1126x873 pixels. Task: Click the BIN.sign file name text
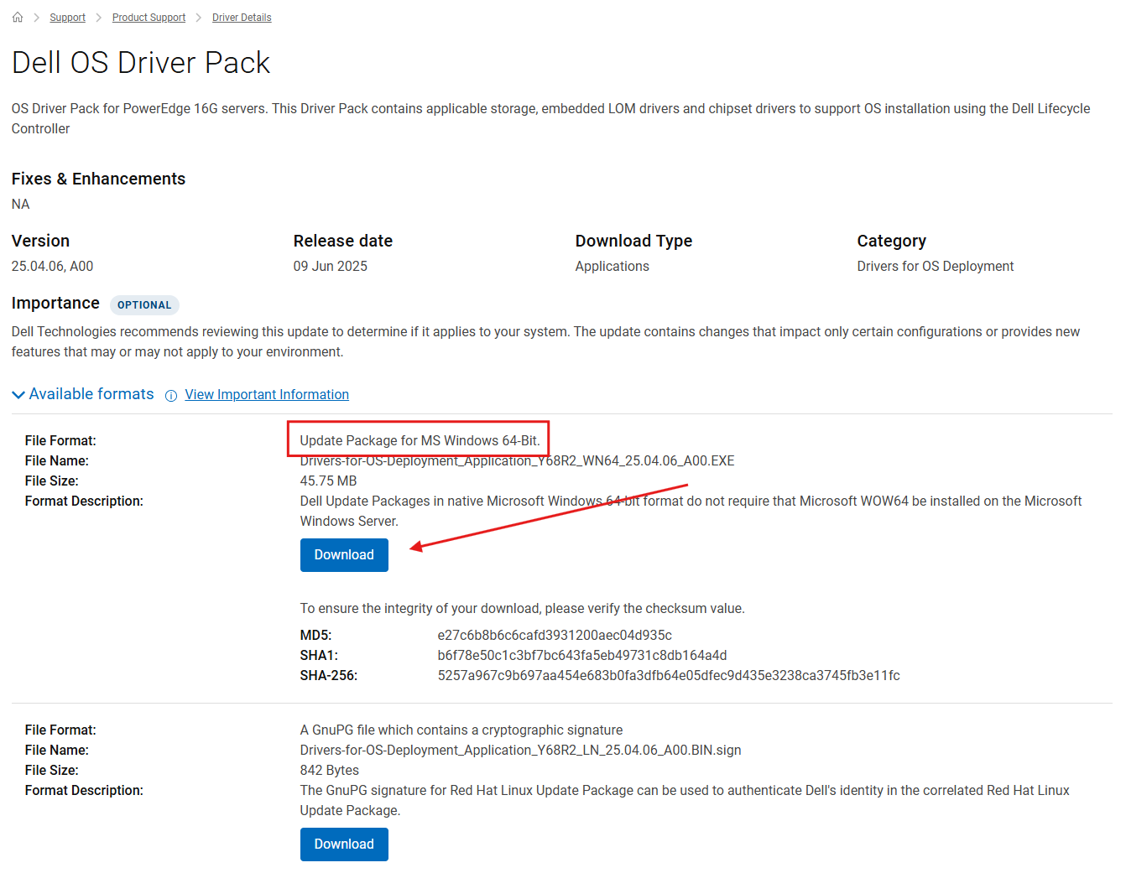coord(520,751)
